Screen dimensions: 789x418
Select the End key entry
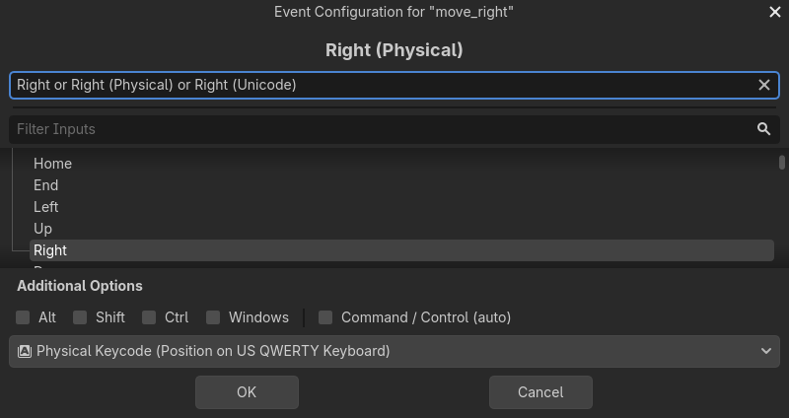point(46,185)
